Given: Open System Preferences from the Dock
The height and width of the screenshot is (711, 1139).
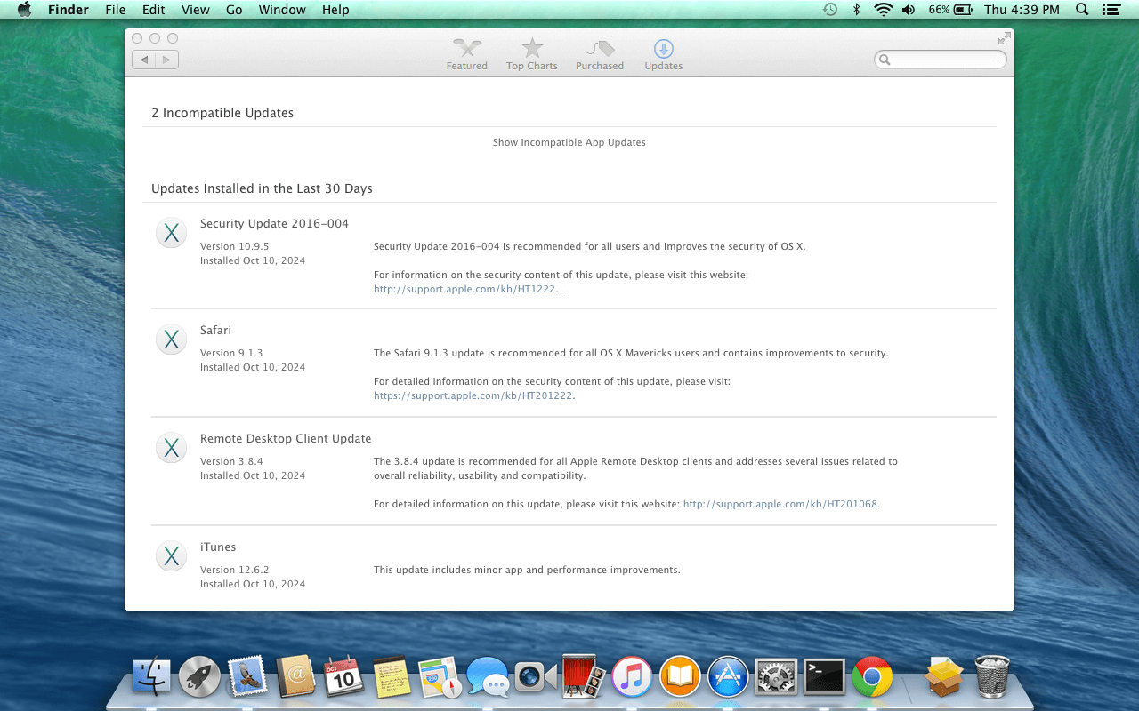Looking at the screenshot, I should click(776, 677).
